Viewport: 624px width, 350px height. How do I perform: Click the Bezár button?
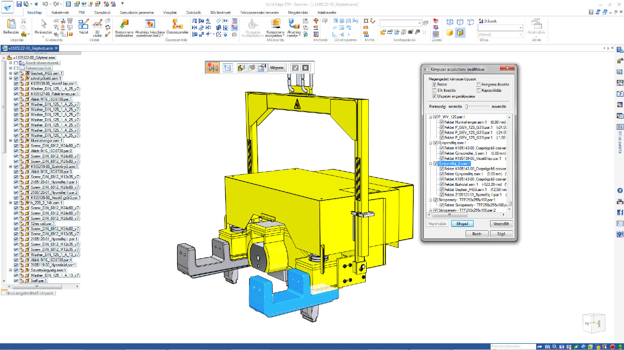(x=477, y=234)
